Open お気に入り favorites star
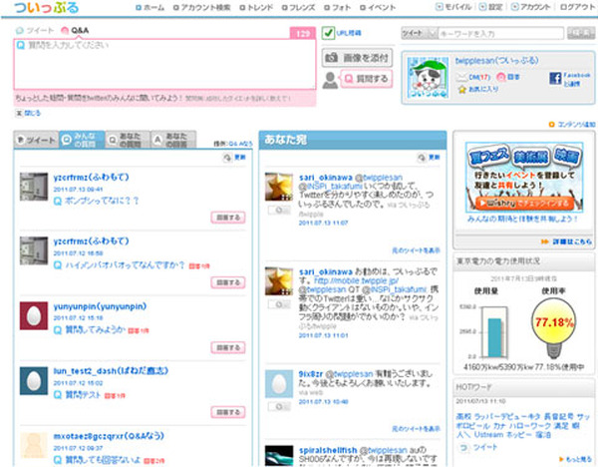The height and width of the screenshot is (467, 598). (x=478, y=90)
